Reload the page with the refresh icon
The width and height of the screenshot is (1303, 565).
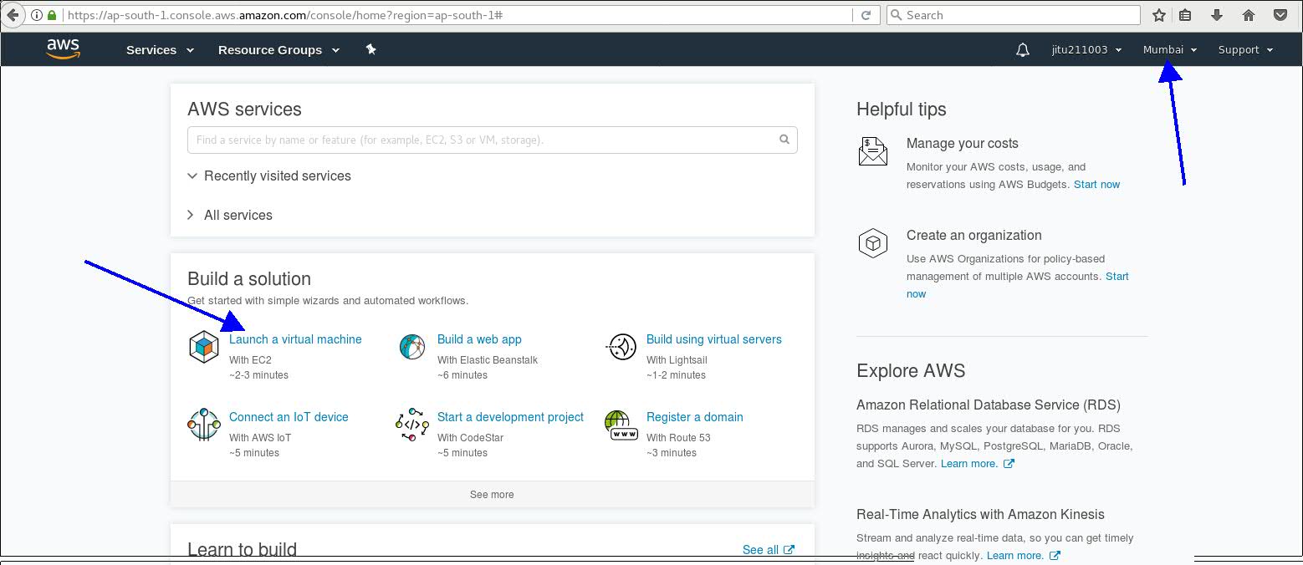click(866, 15)
